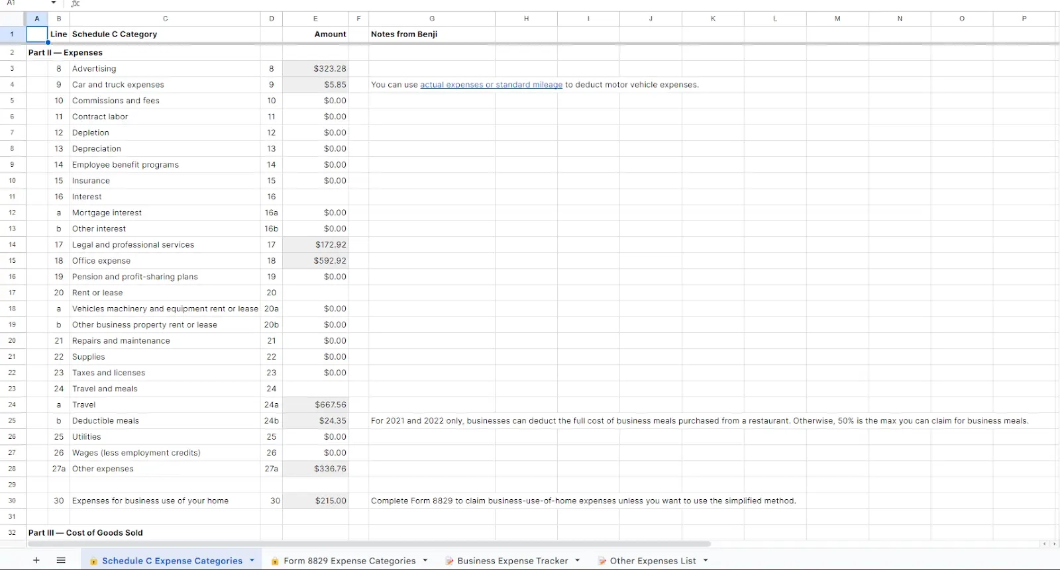Select 'Pension and profit-sharing plans' cell

coord(165,277)
